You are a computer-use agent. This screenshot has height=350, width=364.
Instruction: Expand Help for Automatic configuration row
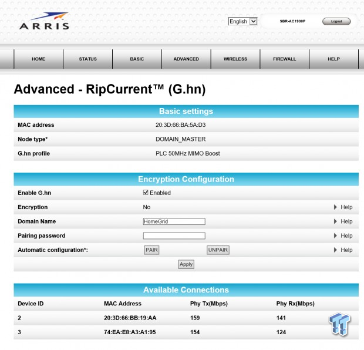pyautogui.click(x=343, y=250)
